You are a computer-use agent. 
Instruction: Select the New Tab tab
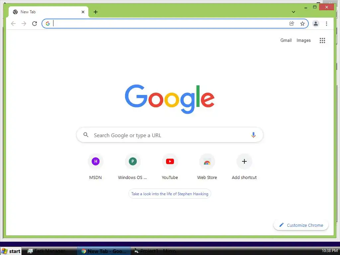tap(48, 12)
